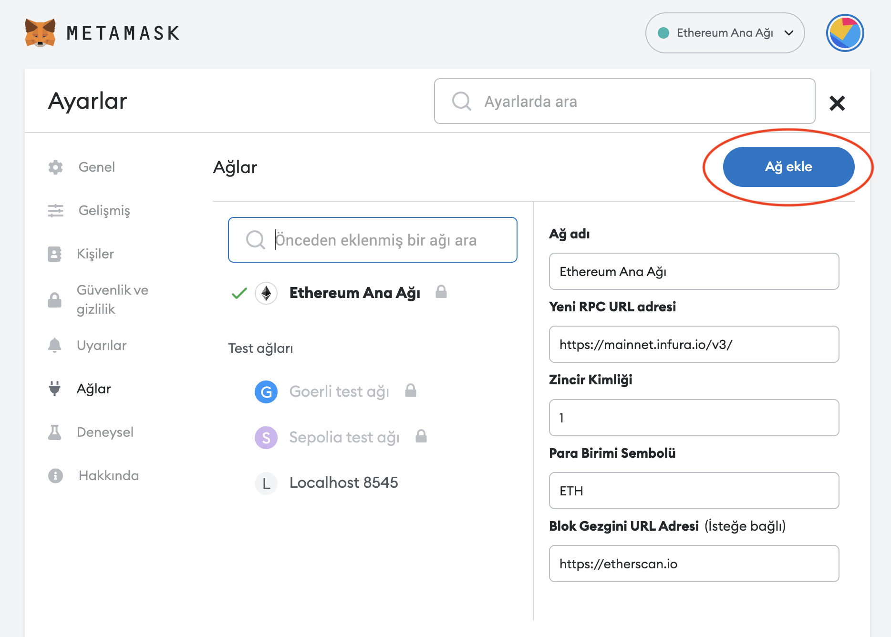This screenshot has height=637, width=891.
Task: Click the Yeni RPC URL adresi label
Action: [x=612, y=307]
